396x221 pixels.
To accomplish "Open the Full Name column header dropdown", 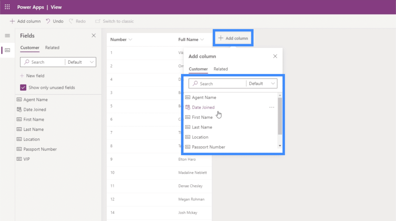I will pyautogui.click(x=202, y=39).
